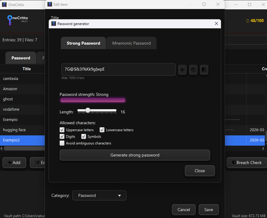Click the OneCritto Vault logo

(x=17, y=19)
